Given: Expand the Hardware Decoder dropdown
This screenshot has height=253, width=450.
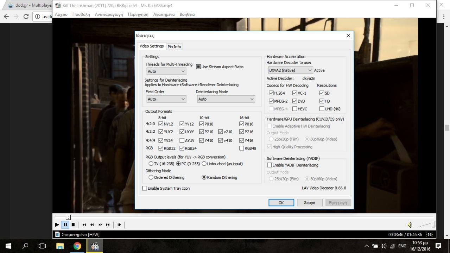Looking at the screenshot, I should point(290,70).
